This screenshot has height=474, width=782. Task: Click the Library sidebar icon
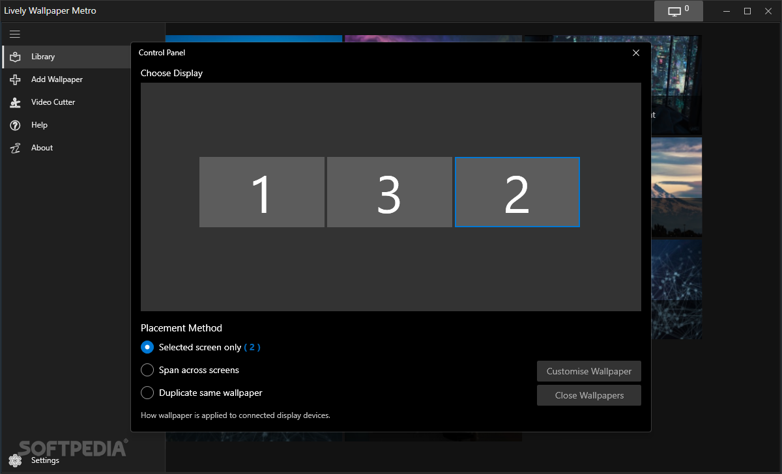[15, 57]
